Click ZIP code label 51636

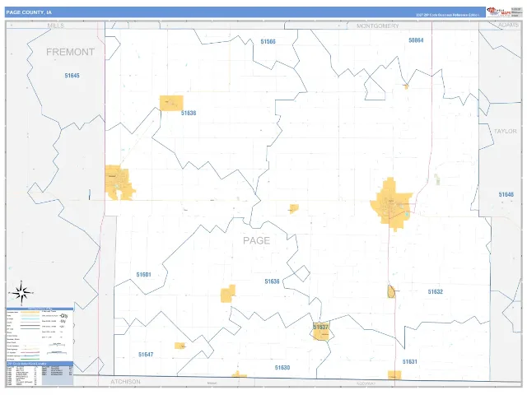click(x=272, y=281)
